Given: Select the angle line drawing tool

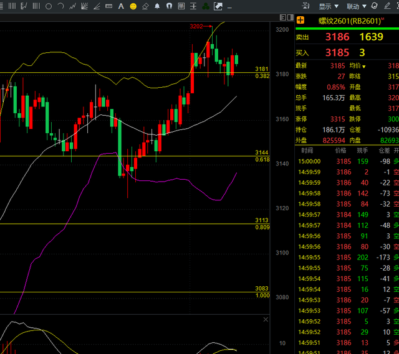Looking at the screenshot, I should (x=97, y=6).
